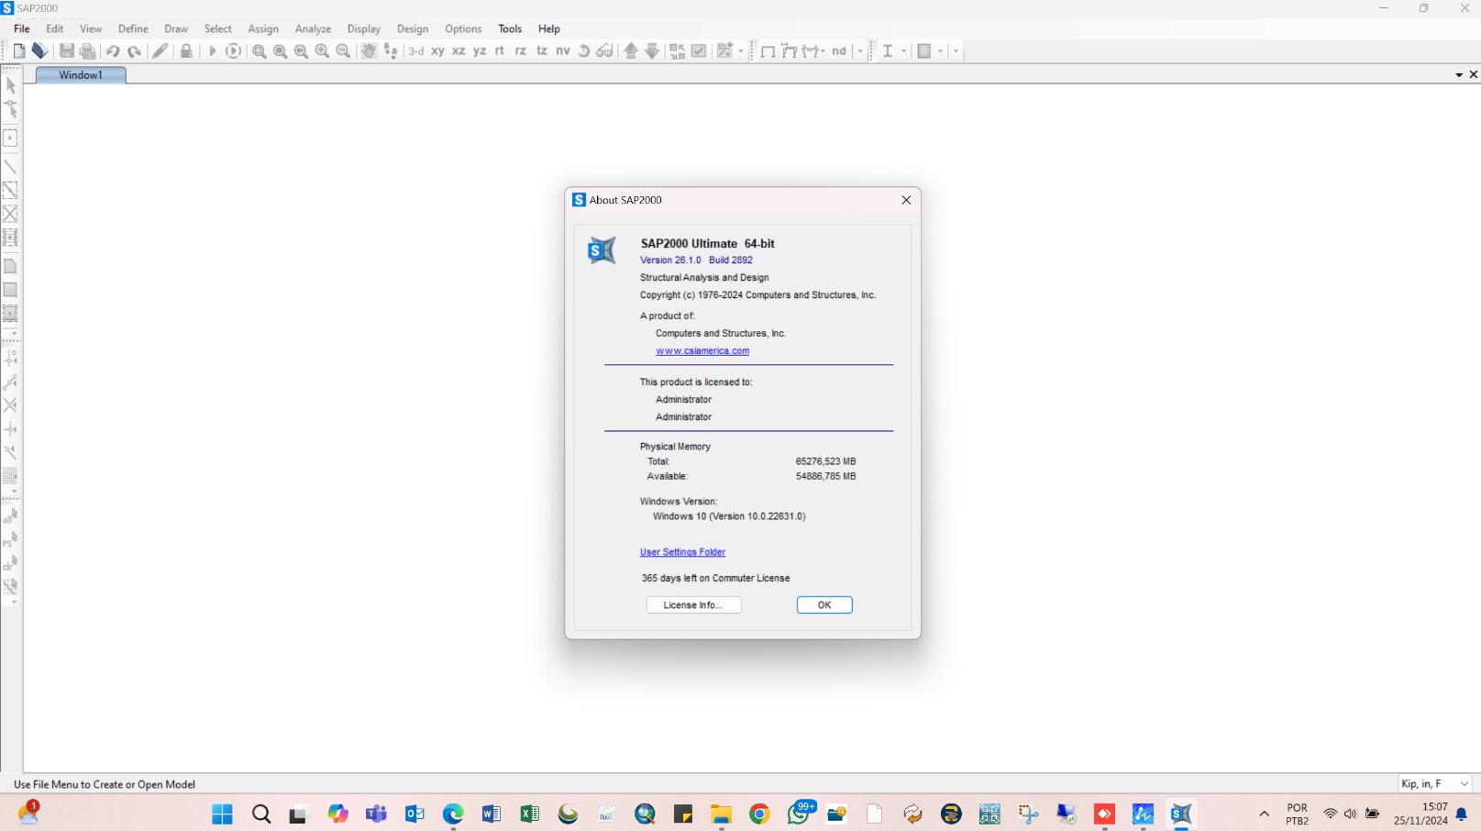This screenshot has width=1481, height=831.
Task: Click the Rubber Band Zoom magnifier icon
Action: coord(260,51)
